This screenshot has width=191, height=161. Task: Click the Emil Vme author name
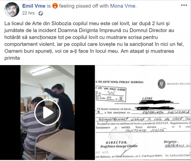point(34,6)
